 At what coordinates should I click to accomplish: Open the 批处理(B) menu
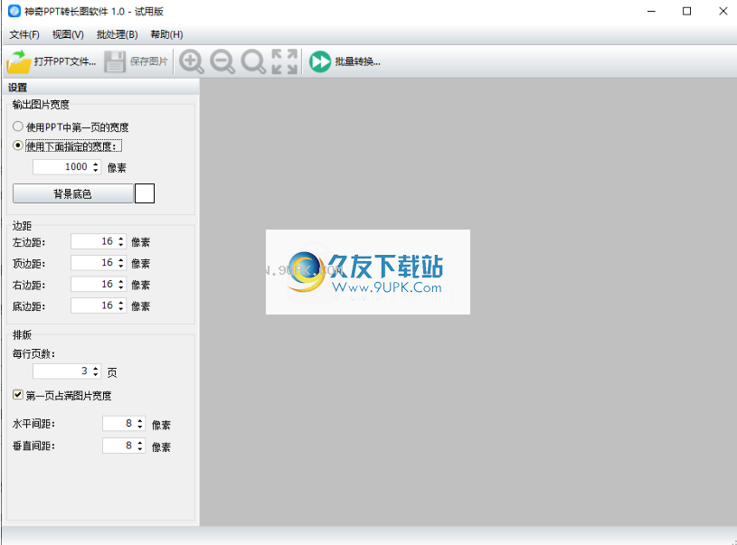pyautogui.click(x=117, y=34)
